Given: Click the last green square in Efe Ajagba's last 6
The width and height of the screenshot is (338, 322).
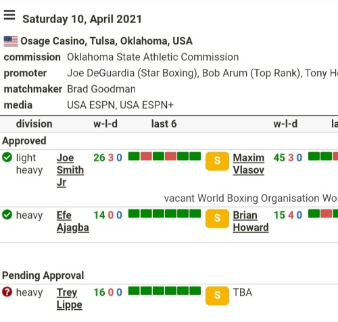Looking at the screenshot, I should coord(195,214).
